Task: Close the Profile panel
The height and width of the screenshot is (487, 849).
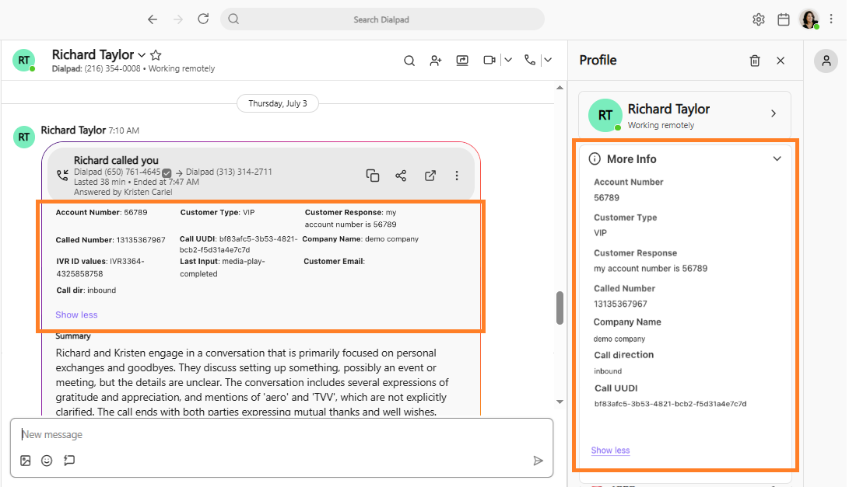Action: coord(781,61)
